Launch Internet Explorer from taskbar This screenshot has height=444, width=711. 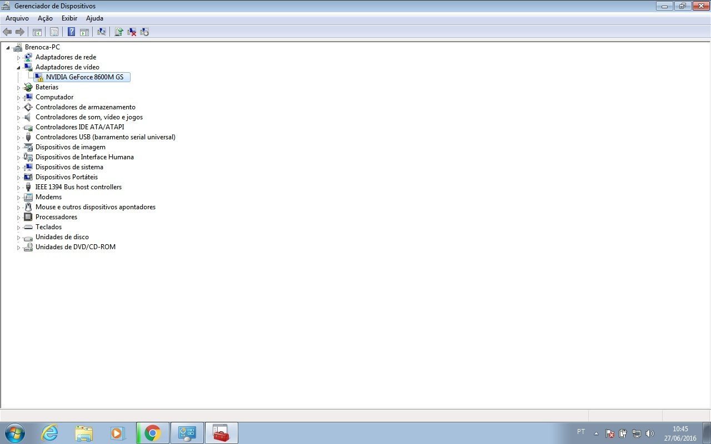tap(50, 433)
